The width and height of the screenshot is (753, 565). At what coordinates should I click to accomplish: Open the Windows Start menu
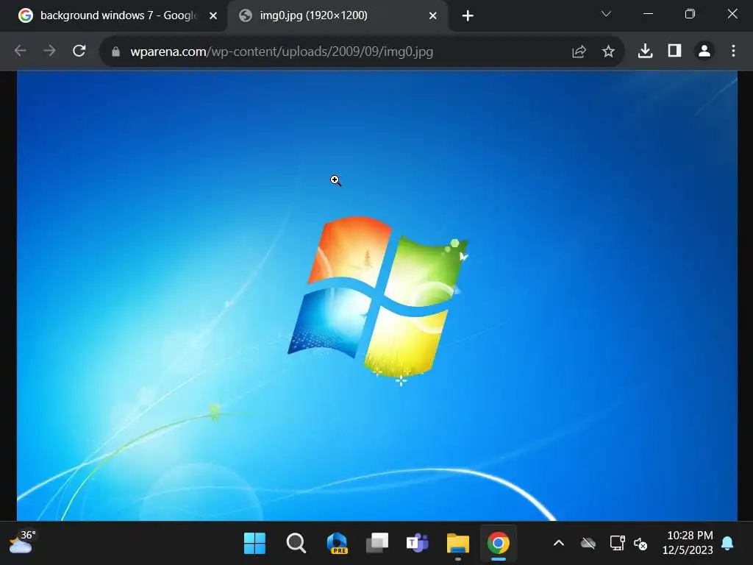(254, 544)
